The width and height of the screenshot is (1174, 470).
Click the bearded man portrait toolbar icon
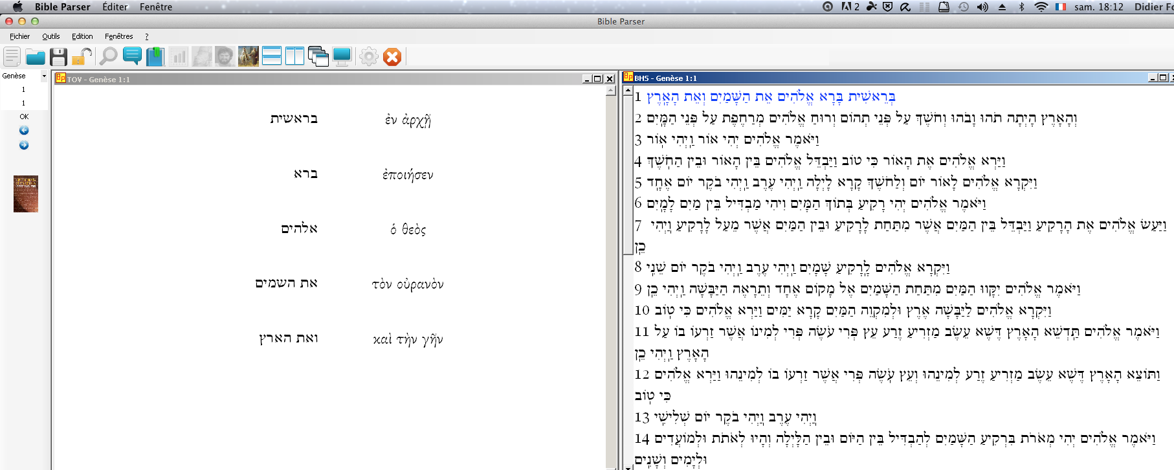[x=225, y=57]
